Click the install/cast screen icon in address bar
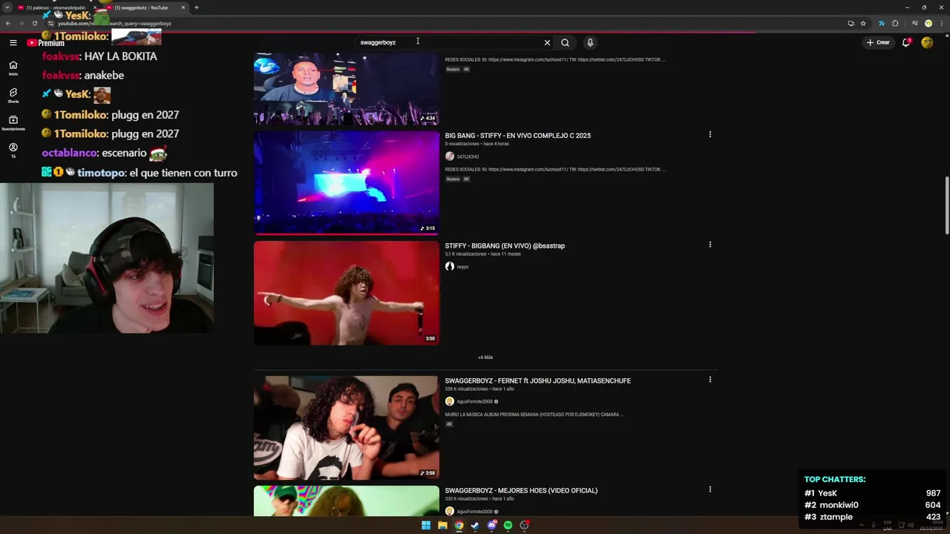Screen dimensions: 950x534 (851, 23)
